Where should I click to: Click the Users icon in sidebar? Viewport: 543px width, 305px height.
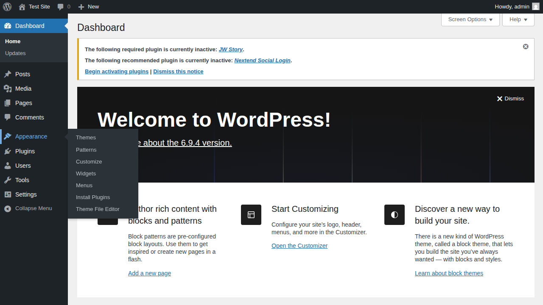coord(8,166)
